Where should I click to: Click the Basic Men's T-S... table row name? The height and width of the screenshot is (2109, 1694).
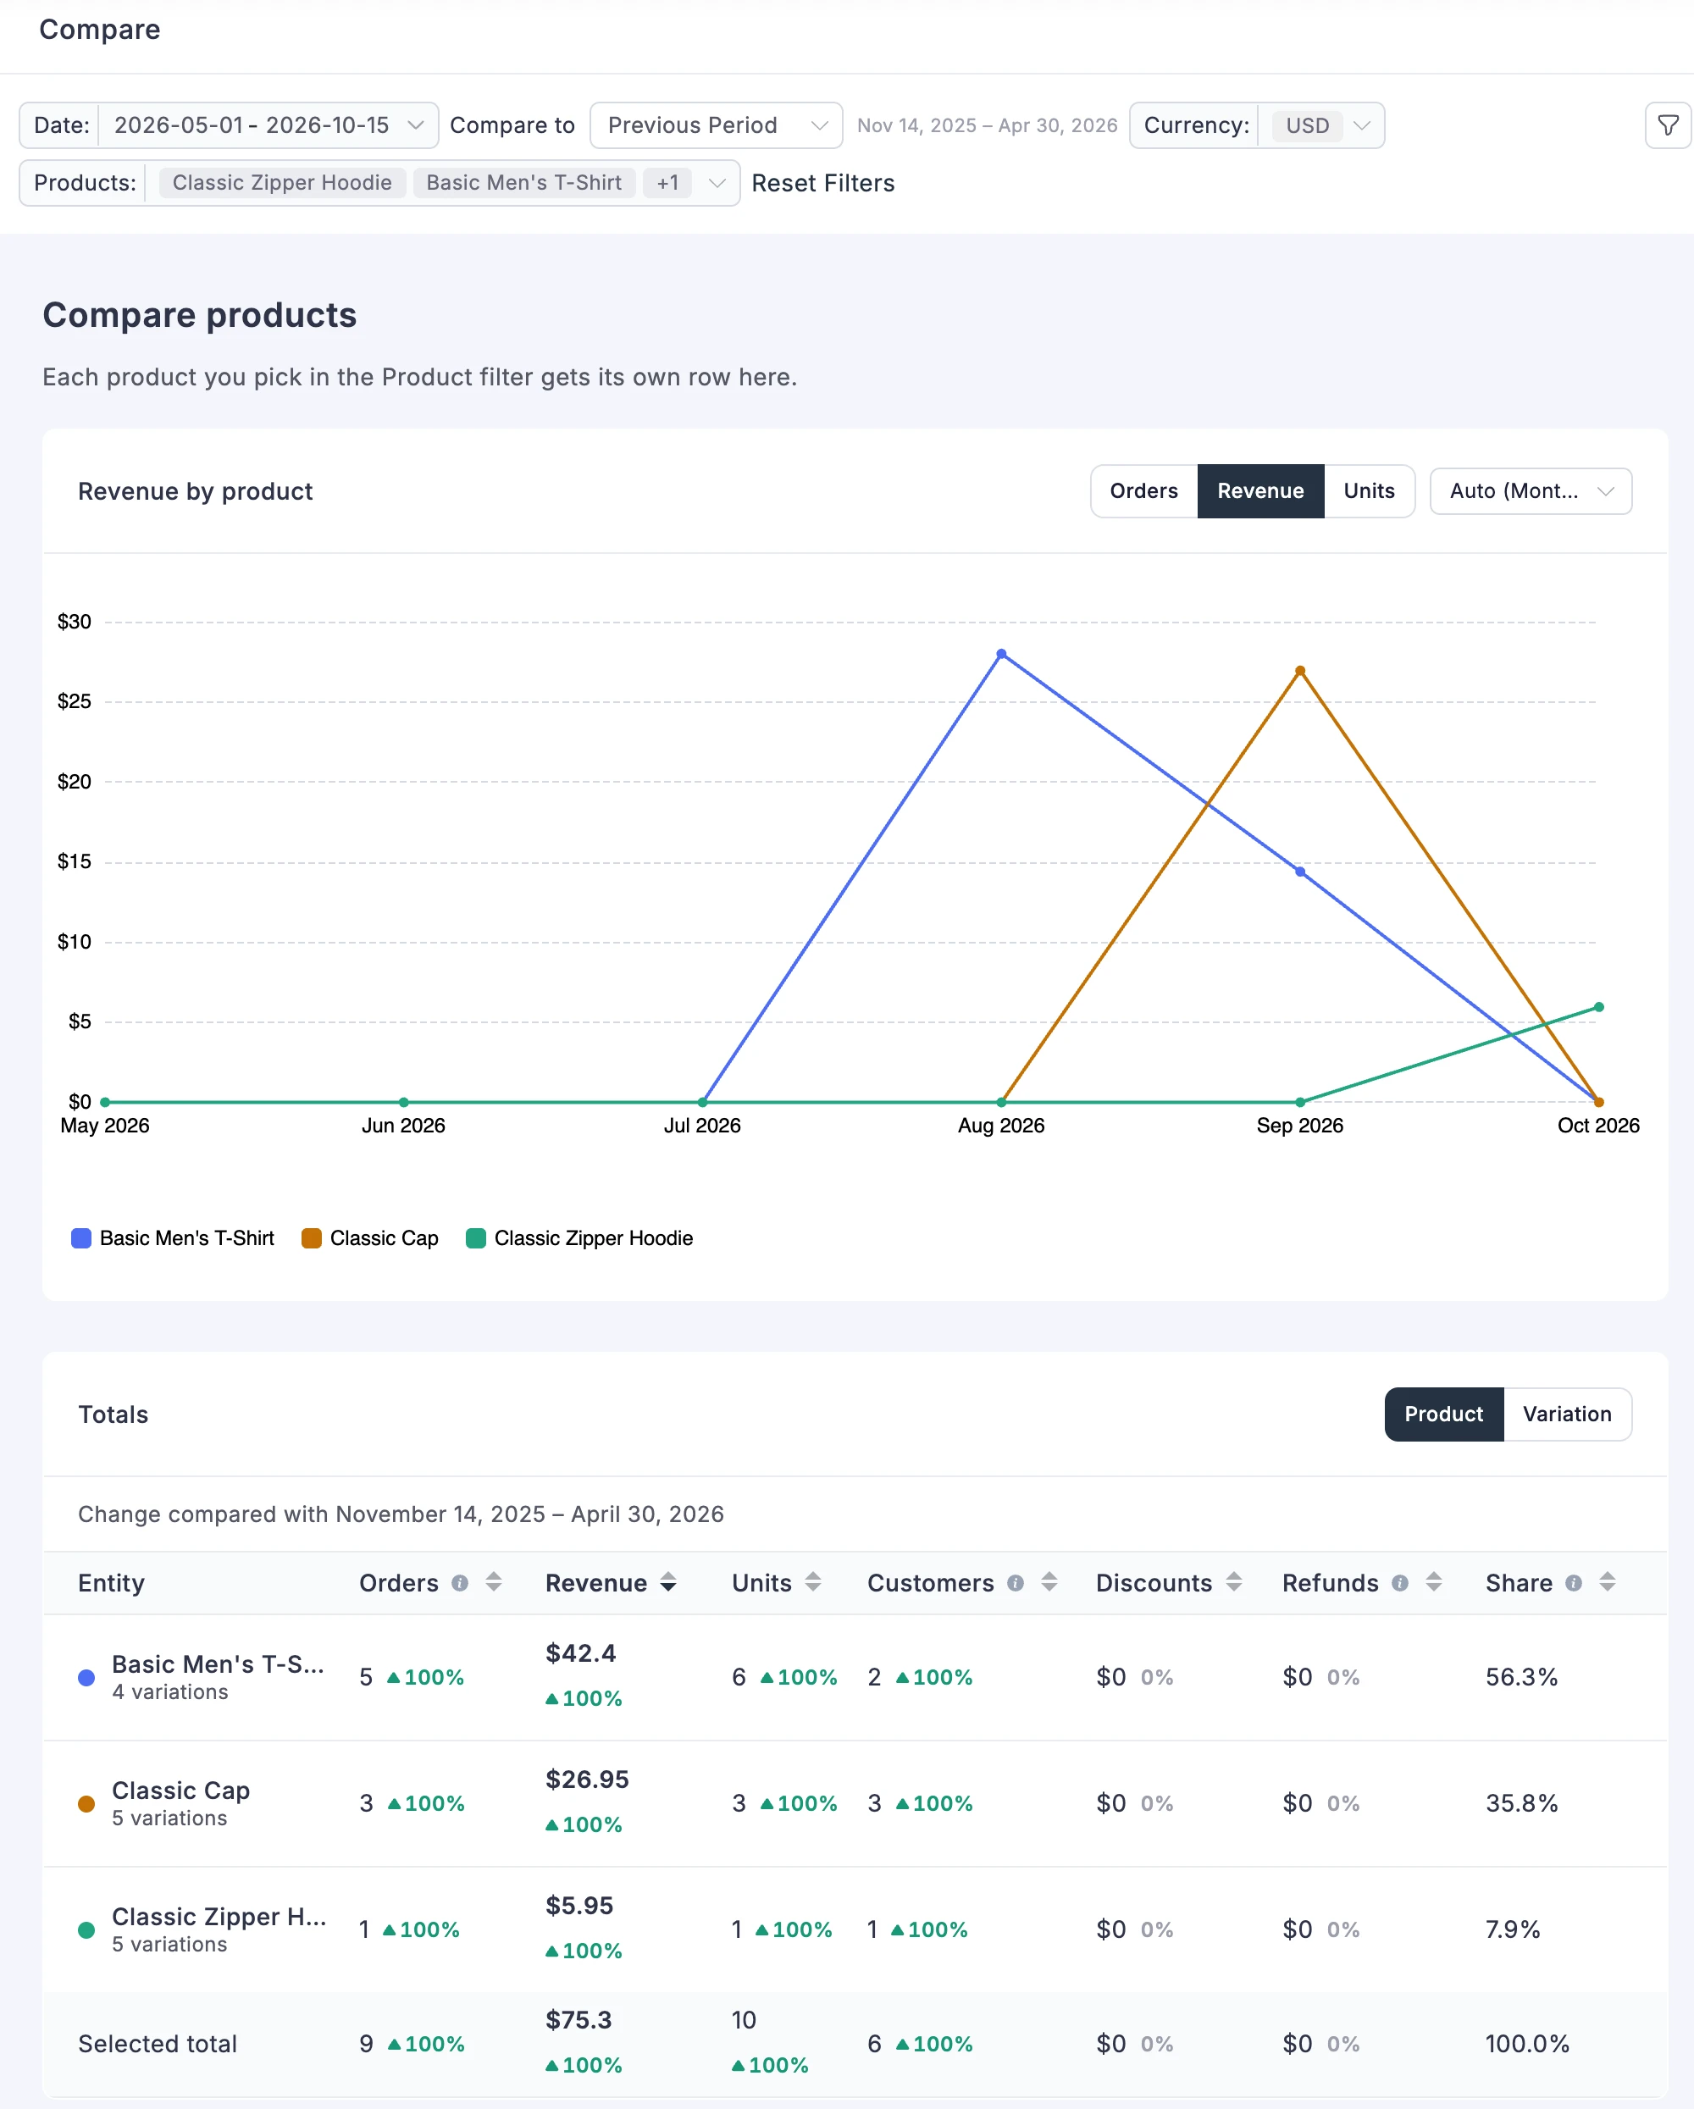[x=219, y=1664]
